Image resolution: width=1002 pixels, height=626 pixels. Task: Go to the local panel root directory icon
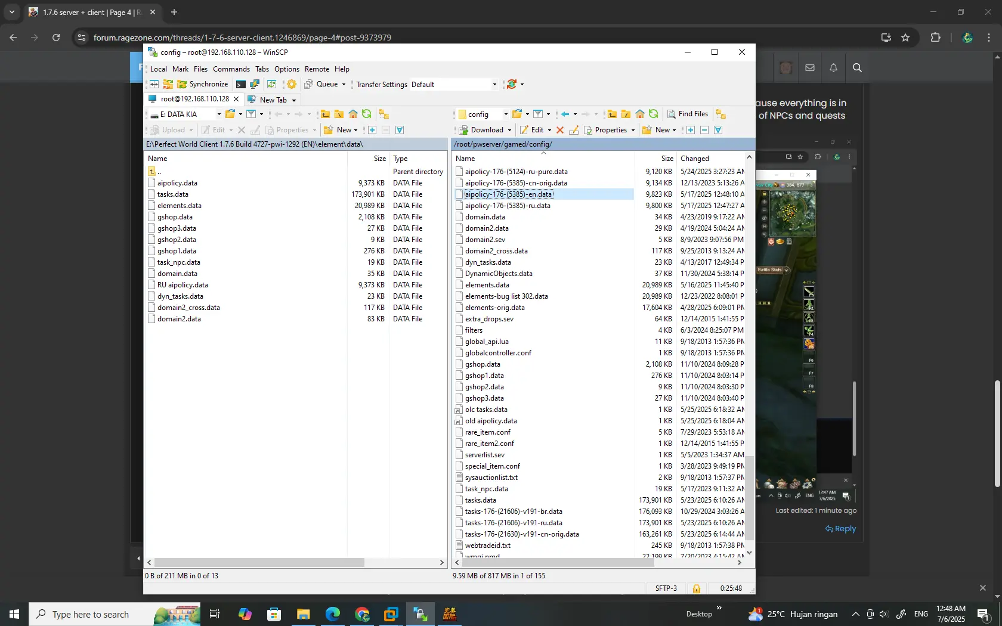[x=339, y=114]
